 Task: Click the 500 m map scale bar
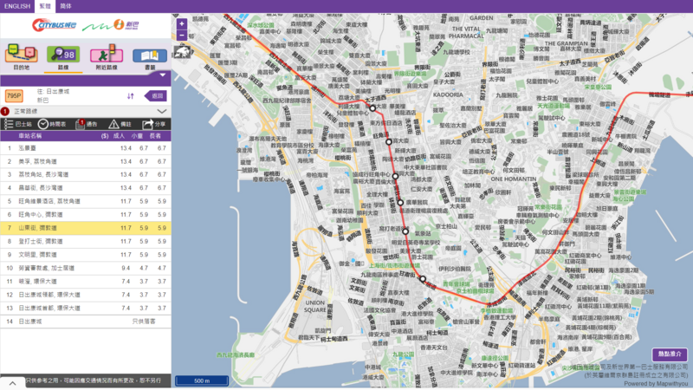click(202, 380)
